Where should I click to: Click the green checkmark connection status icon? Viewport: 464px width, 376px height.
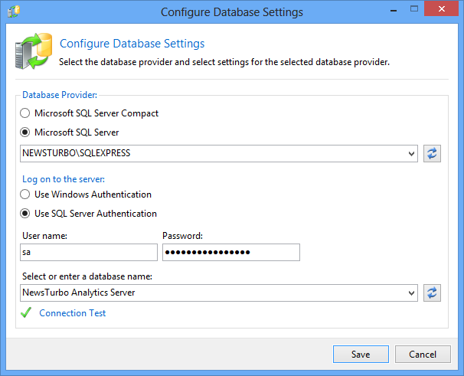pos(27,313)
